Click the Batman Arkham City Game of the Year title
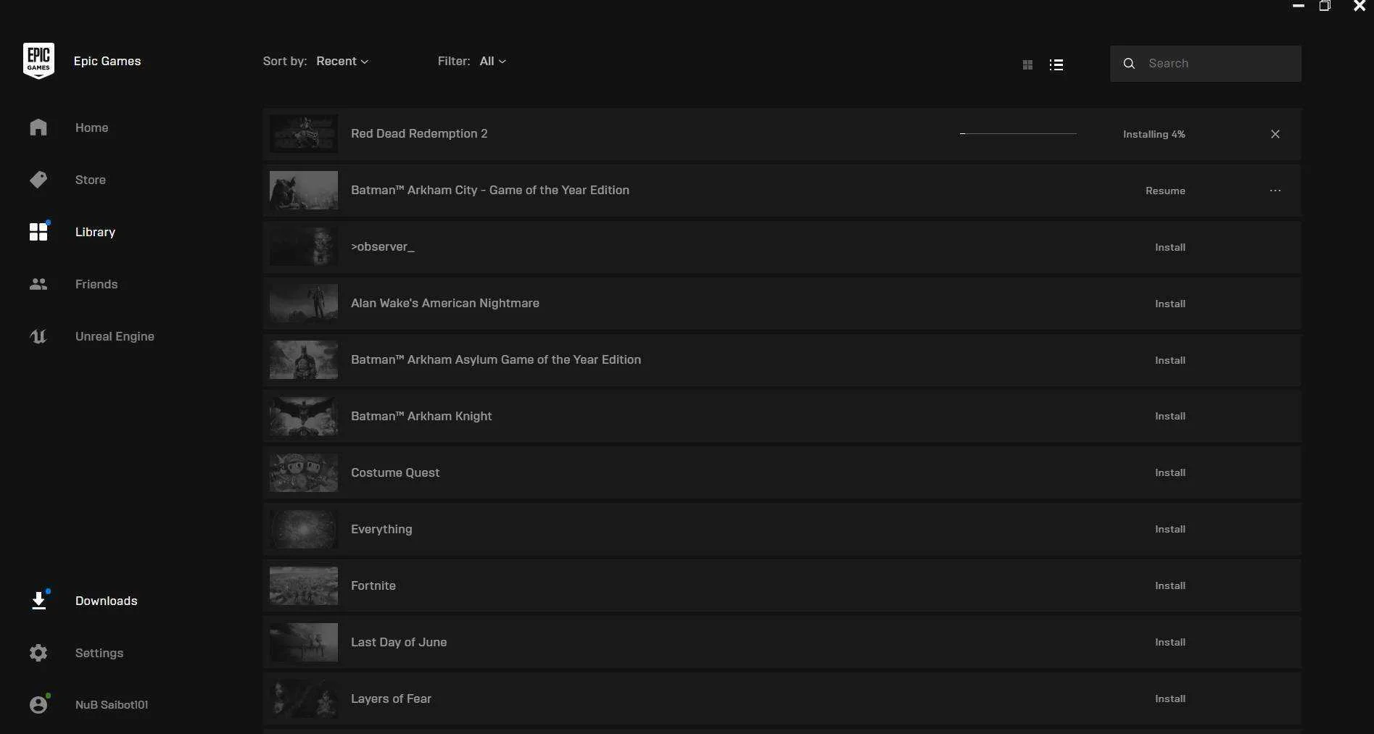Image resolution: width=1374 pixels, height=734 pixels. click(x=490, y=190)
